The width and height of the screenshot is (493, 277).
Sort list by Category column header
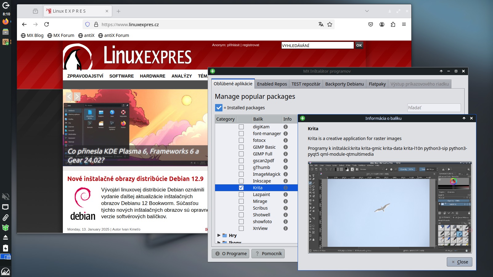pyautogui.click(x=225, y=119)
